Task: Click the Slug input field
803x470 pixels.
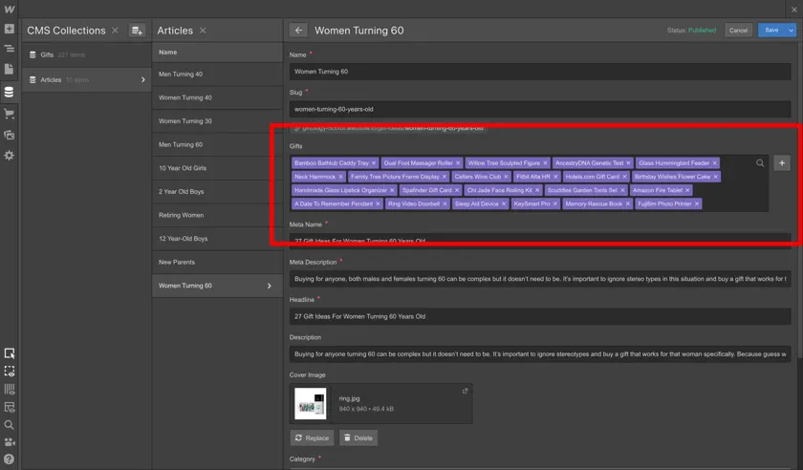Action: [x=540, y=109]
